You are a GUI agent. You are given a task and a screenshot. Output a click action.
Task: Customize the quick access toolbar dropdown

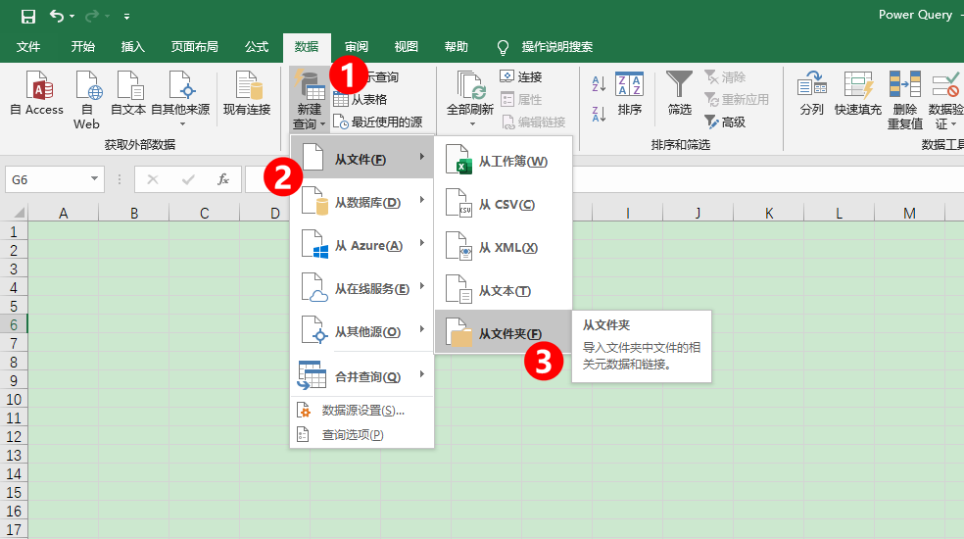(126, 17)
